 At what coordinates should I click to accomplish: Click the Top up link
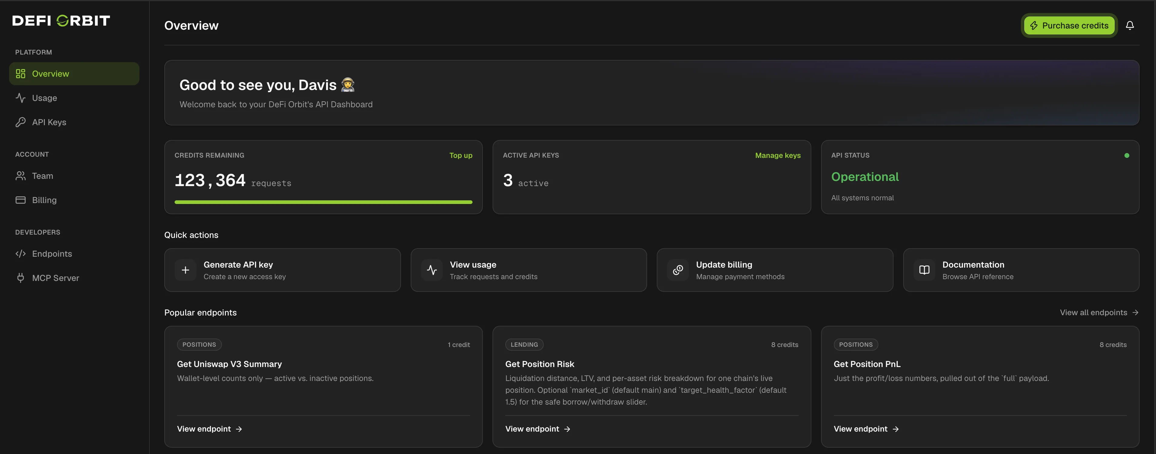tap(461, 155)
